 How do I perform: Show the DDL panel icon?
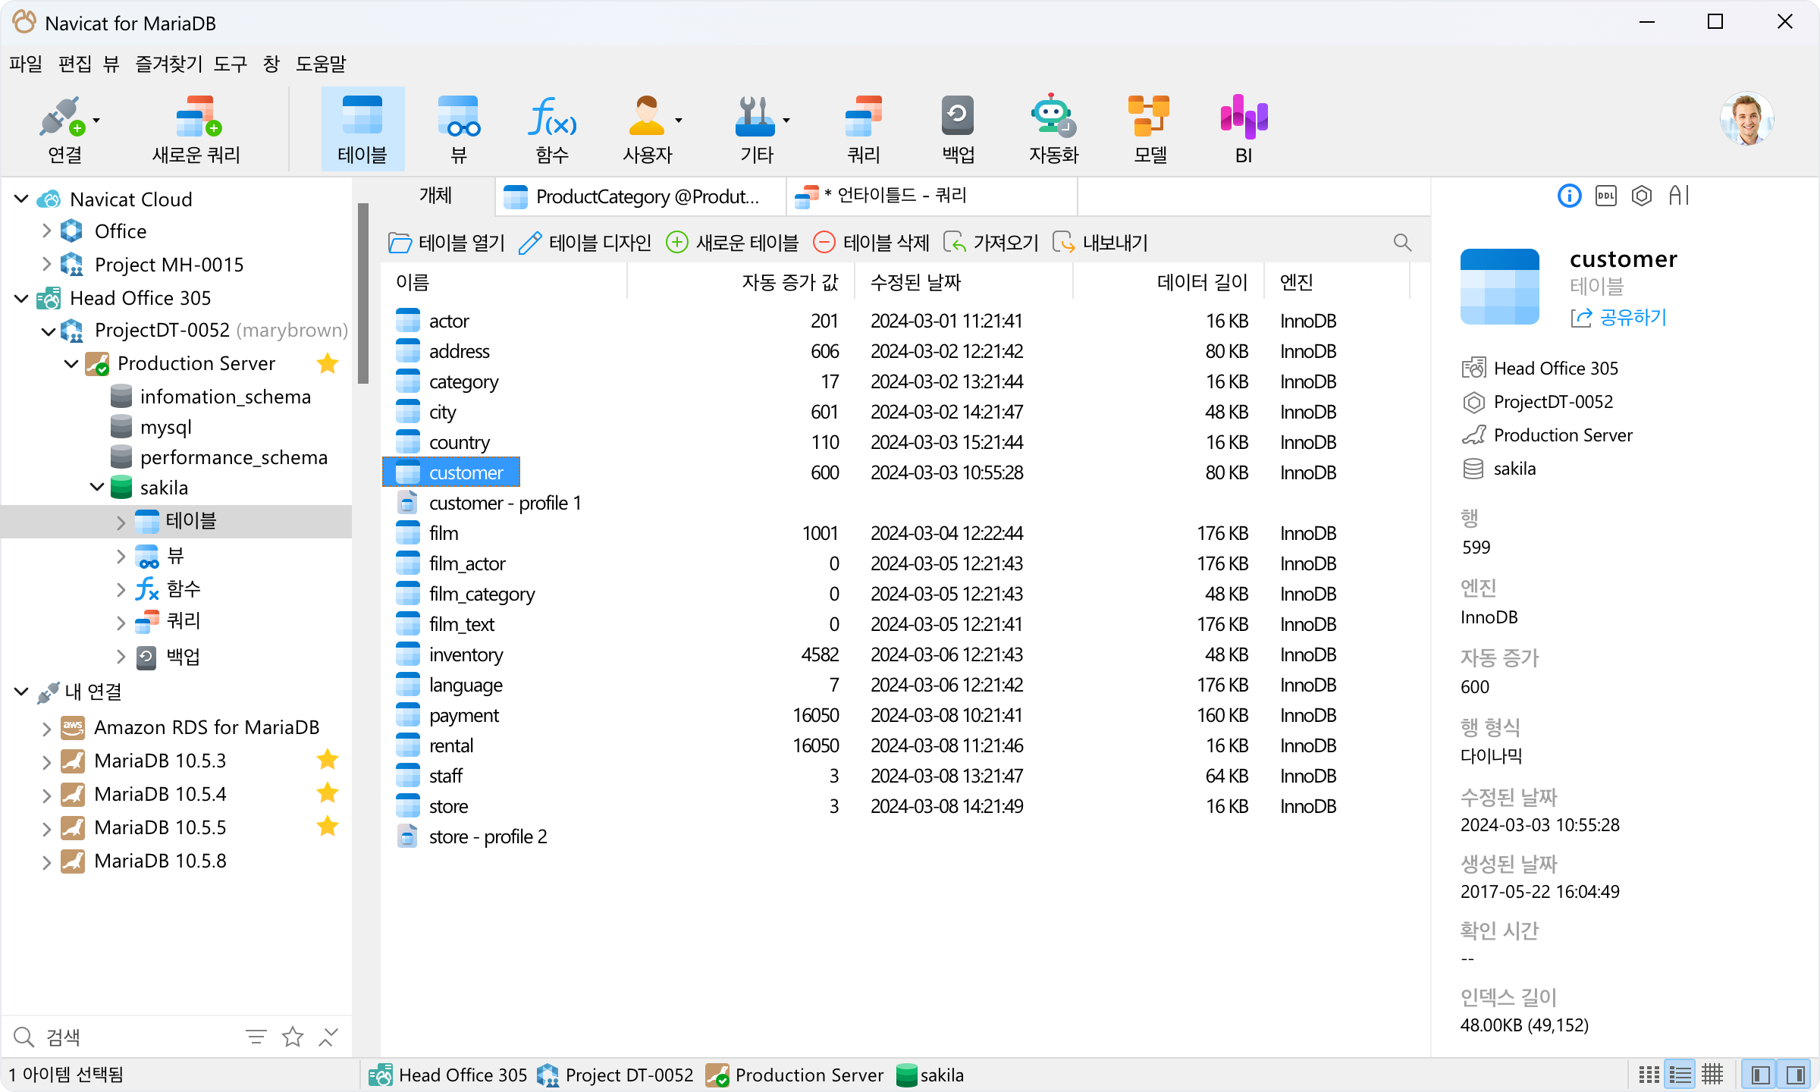(1605, 196)
